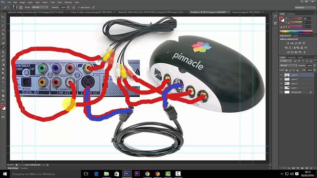The image size is (317, 178).
Task: Toggle type layer filter in Layers panel
Action: 303,61
